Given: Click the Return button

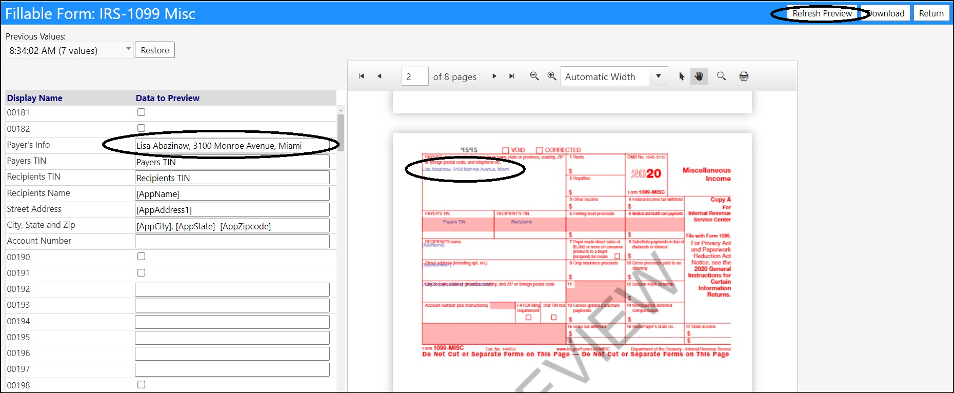Looking at the screenshot, I should click(x=931, y=13).
